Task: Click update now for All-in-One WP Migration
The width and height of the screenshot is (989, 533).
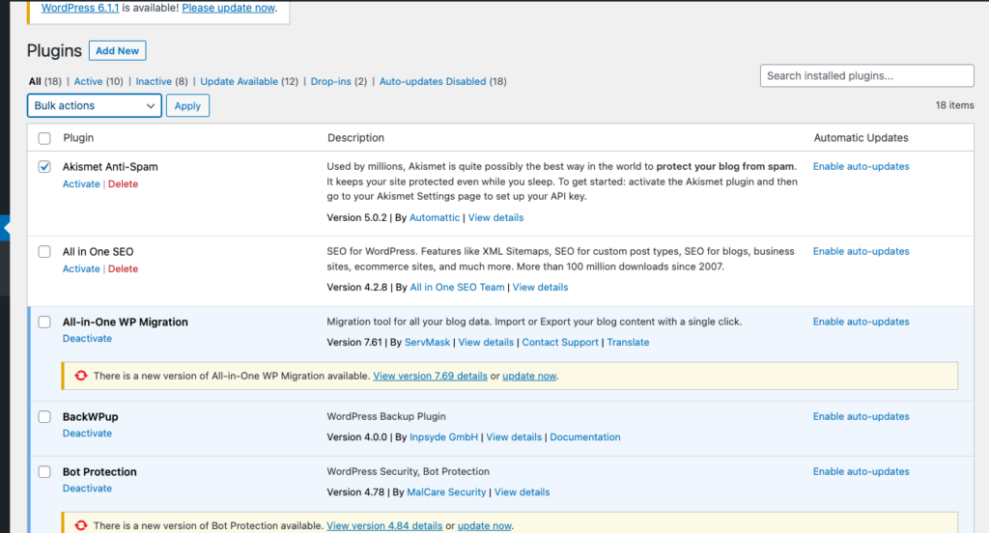Action: (529, 376)
